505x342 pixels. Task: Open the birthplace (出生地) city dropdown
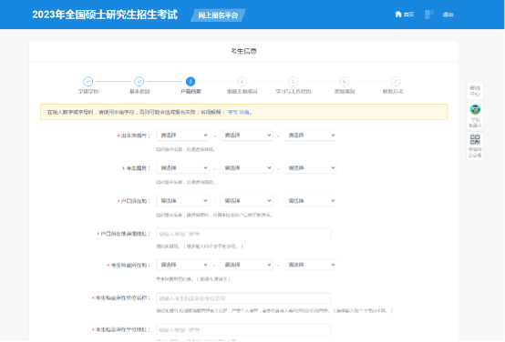[246, 136]
